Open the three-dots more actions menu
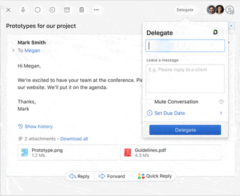The width and height of the screenshot is (240, 196). tap(96, 10)
